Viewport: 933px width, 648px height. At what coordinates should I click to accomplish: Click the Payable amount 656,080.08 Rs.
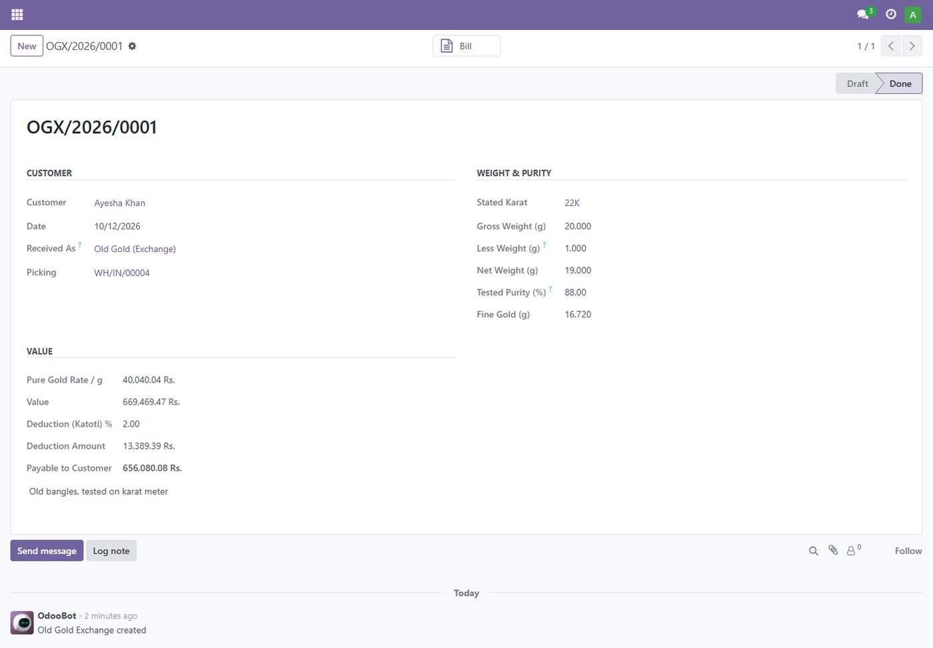point(152,468)
